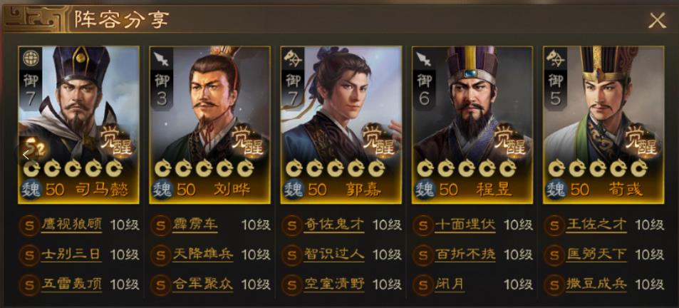Open the 王佐之才 skill link
This screenshot has height=308, width=679.
(596, 225)
